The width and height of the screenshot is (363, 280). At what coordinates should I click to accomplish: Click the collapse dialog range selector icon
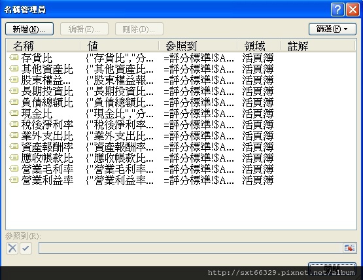coord(349,249)
